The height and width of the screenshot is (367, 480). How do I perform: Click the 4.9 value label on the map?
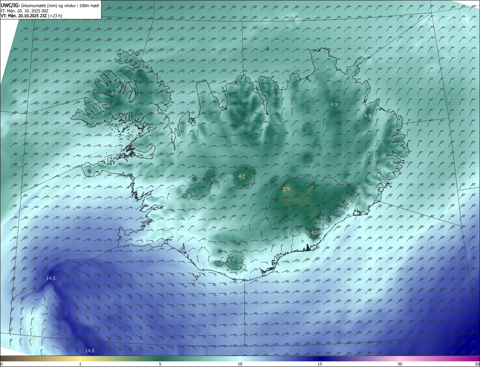(x=334, y=104)
